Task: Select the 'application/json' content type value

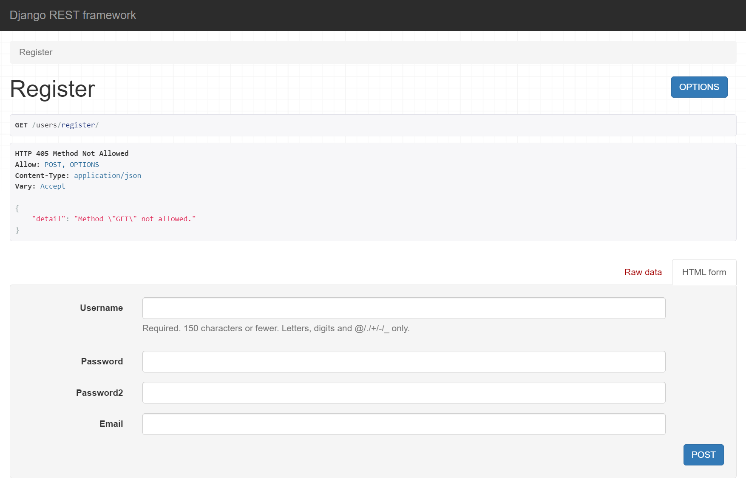Action: 108,175
